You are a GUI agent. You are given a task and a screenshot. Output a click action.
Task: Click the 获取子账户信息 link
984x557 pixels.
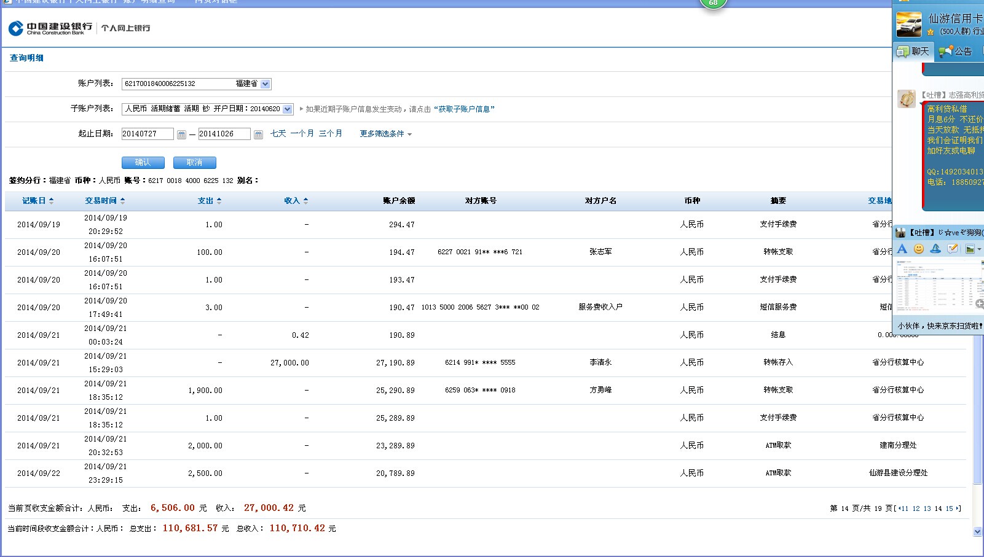point(464,109)
